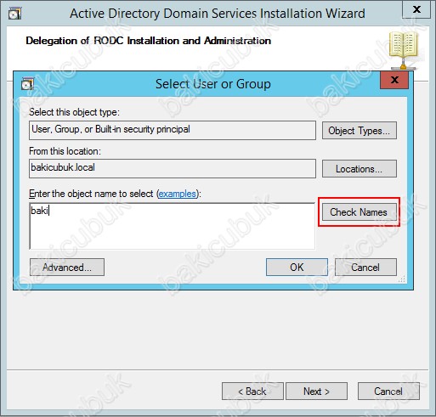Go Back to previous wizard page

tap(252, 392)
